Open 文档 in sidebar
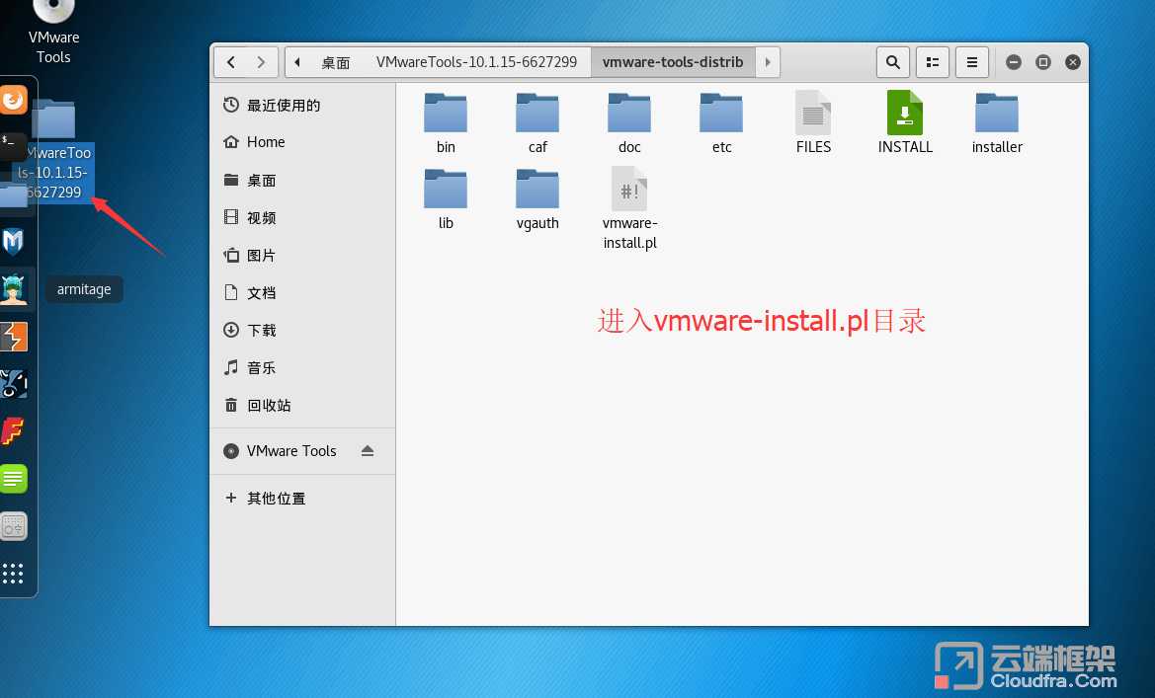The width and height of the screenshot is (1155, 698). click(302, 292)
